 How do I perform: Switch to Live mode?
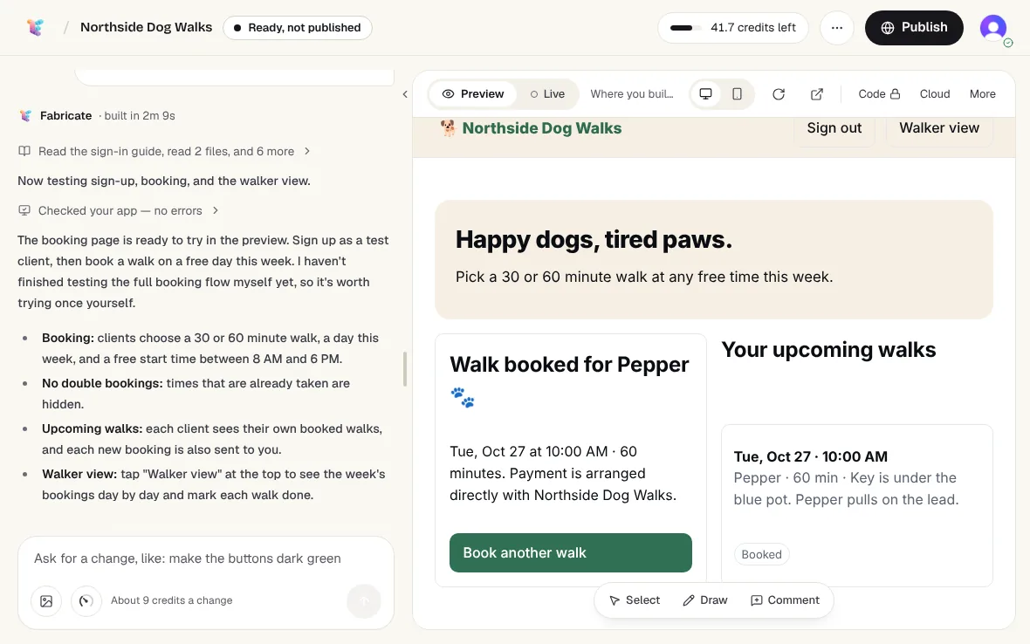547,94
